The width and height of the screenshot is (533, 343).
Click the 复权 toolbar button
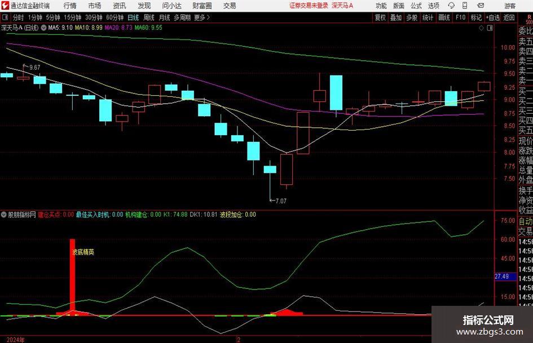click(x=380, y=17)
